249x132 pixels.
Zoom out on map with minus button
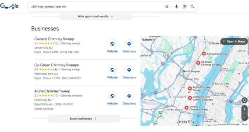click(x=244, y=117)
